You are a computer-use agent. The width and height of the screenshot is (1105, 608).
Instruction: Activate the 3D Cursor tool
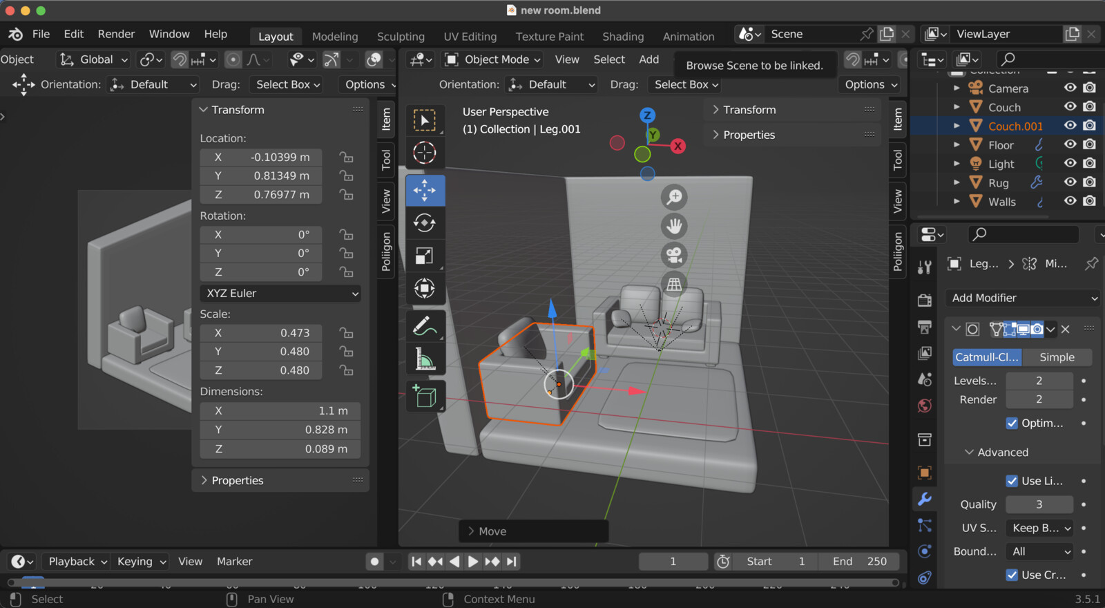point(425,153)
